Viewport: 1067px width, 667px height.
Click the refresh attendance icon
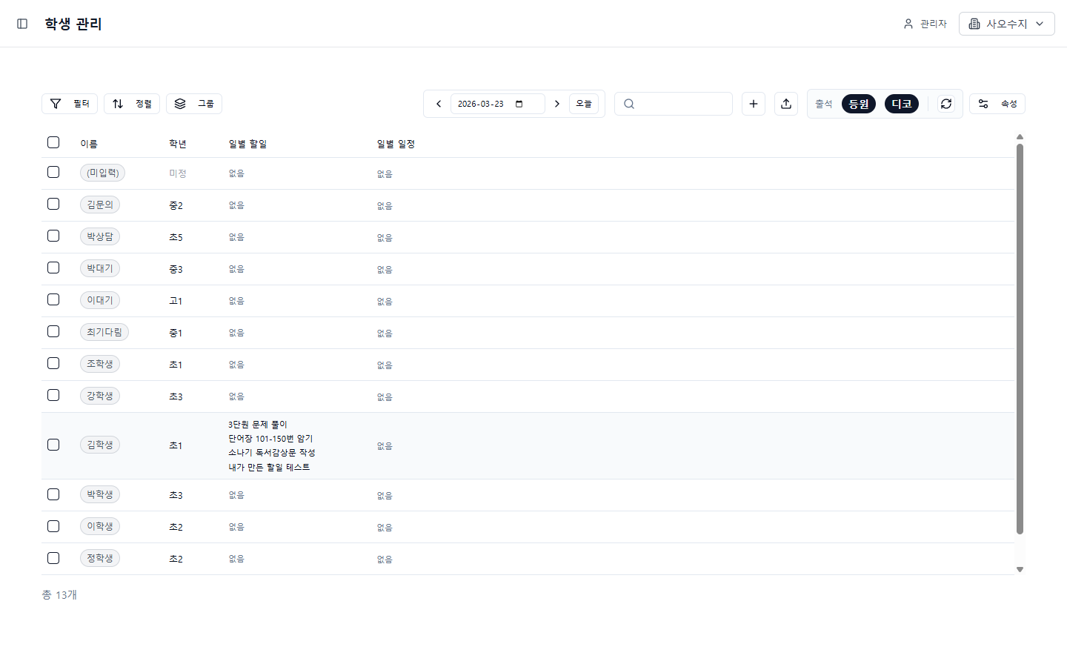coord(946,104)
